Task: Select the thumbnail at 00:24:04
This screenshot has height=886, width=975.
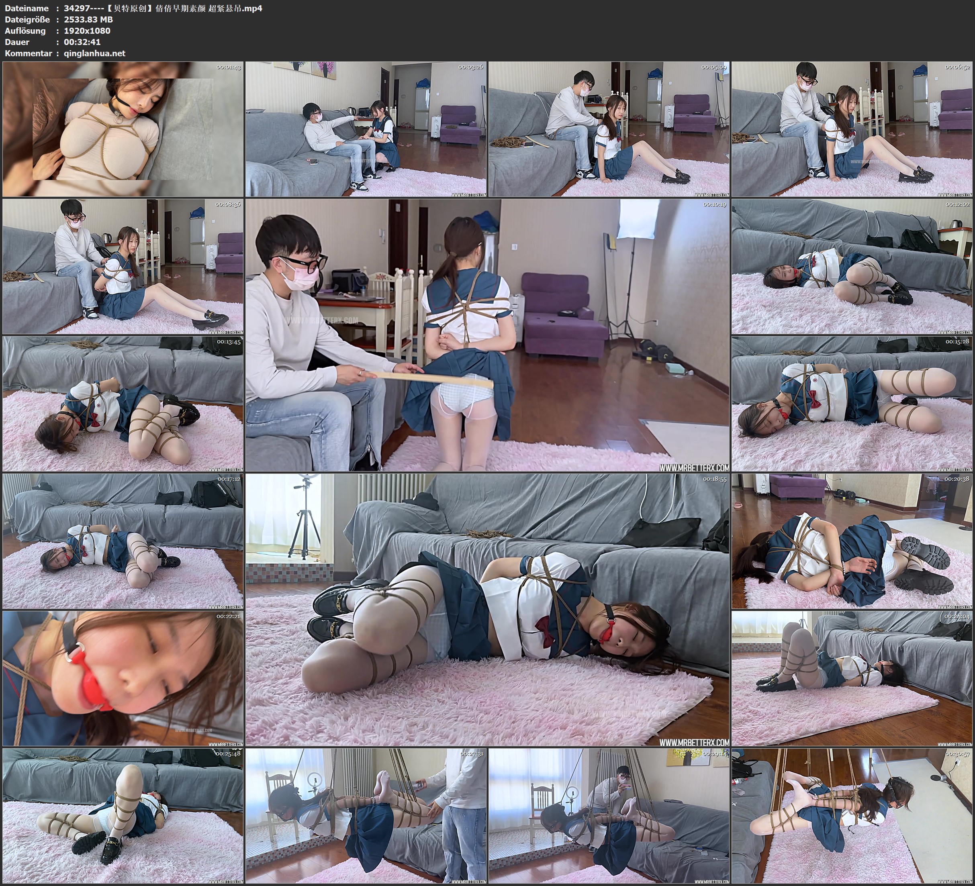Action: coord(852,678)
